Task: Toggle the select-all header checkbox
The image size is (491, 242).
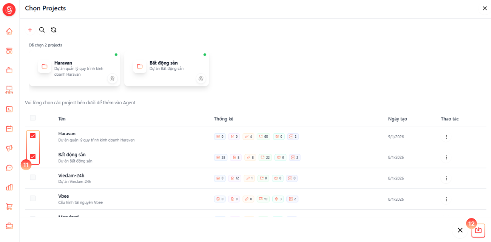Action: [32, 118]
